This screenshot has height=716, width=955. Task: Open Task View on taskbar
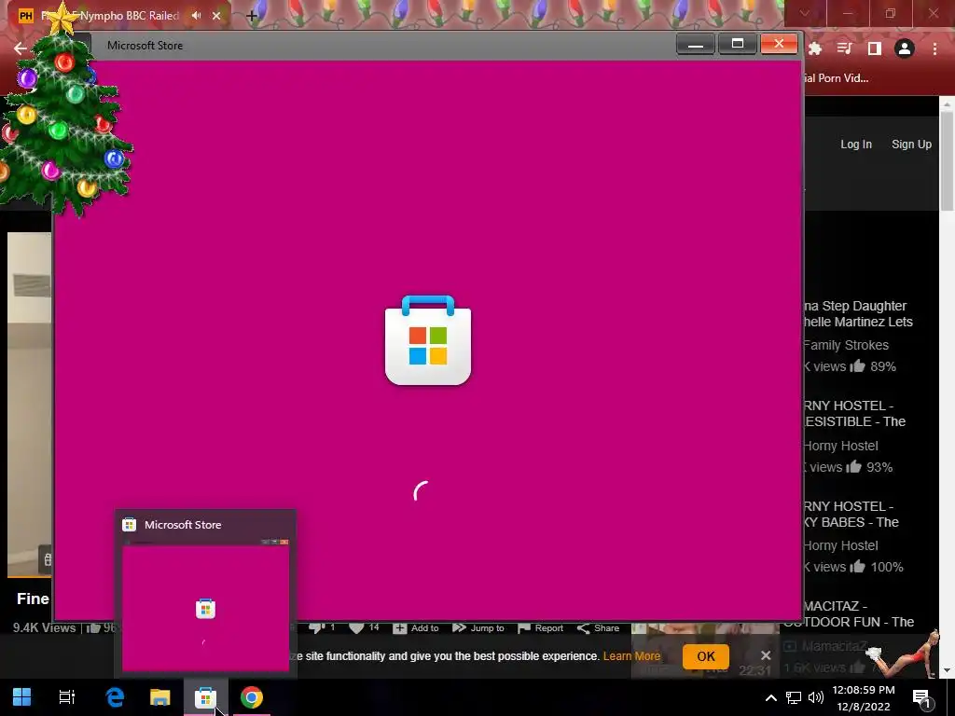[x=67, y=697]
